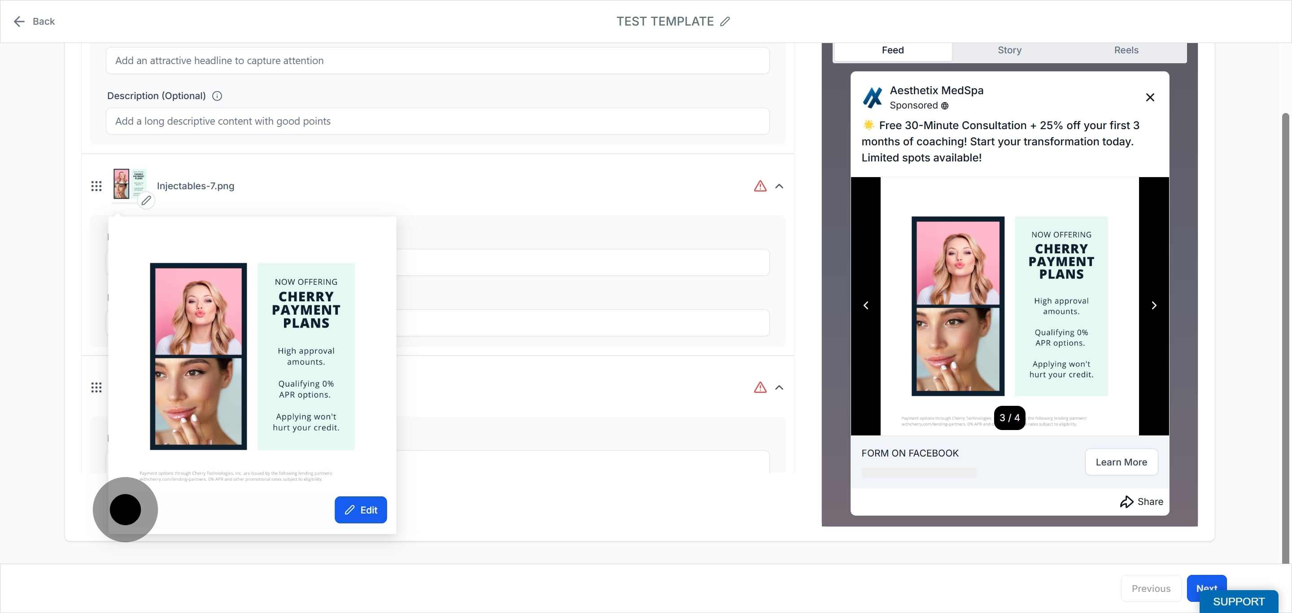1292x613 pixels.
Task: Click the headline input field
Action: tap(437, 60)
